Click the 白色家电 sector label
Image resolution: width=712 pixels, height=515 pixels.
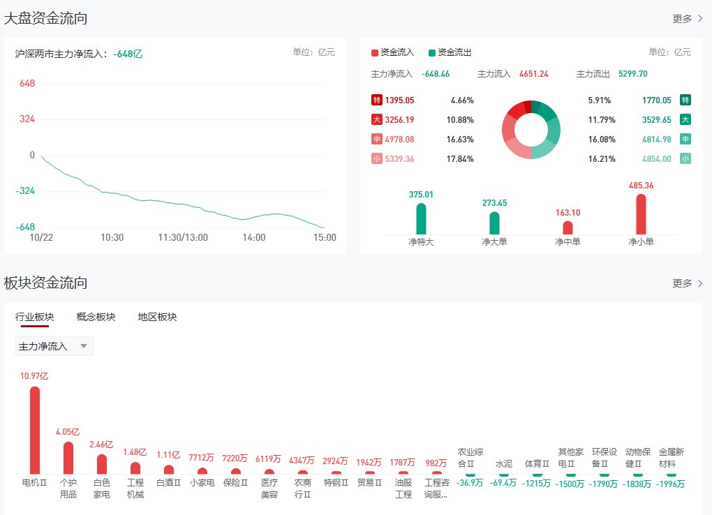(x=102, y=488)
